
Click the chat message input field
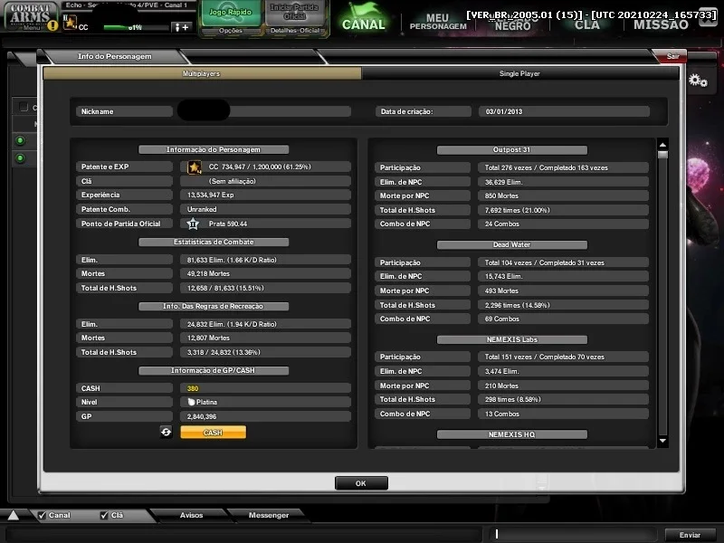[x=573, y=535]
